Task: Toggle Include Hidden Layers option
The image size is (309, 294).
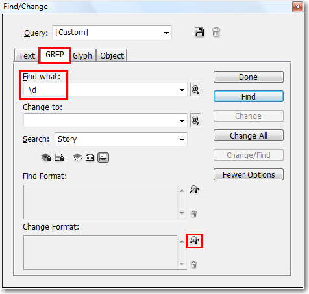Action: coord(77,157)
